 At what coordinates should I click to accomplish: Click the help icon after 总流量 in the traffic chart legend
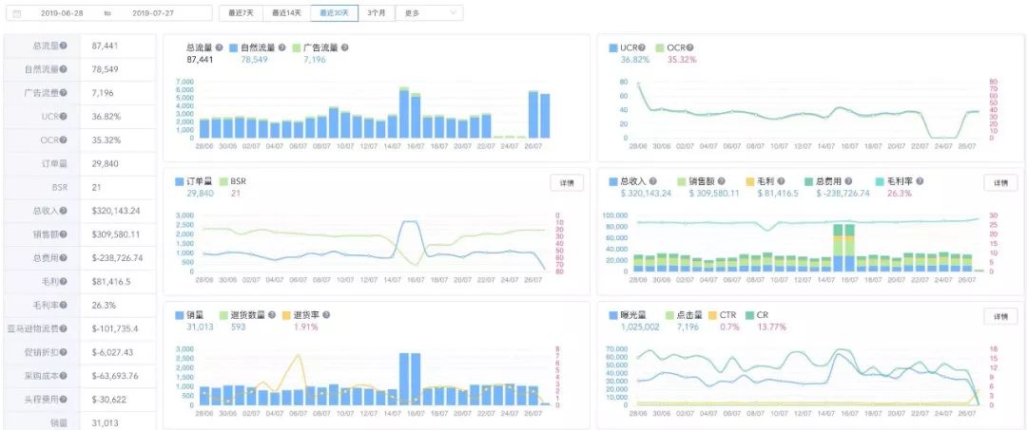tap(220, 47)
